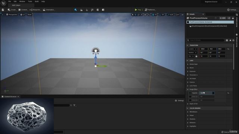
Task: Open the Blueprints dropdown in the toolbar
Action: [x=35, y=10]
